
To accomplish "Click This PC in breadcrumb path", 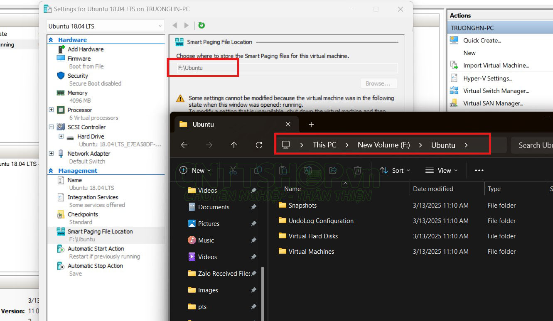I will pyautogui.click(x=324, y=145).
